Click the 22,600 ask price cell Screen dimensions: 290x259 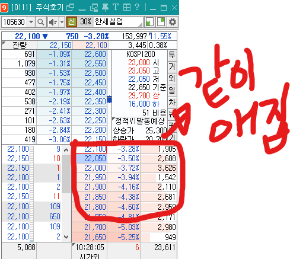click(90, 54)
